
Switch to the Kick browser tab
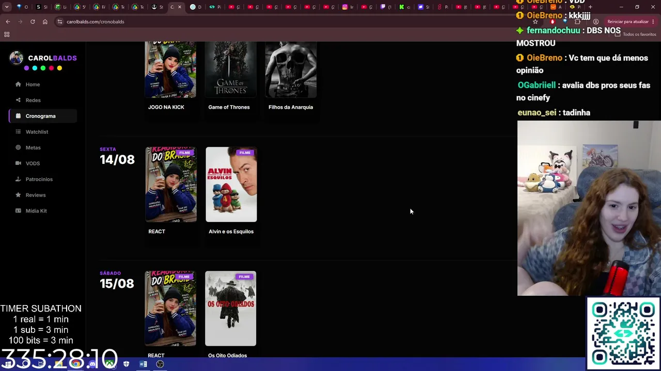coord(405,7)
